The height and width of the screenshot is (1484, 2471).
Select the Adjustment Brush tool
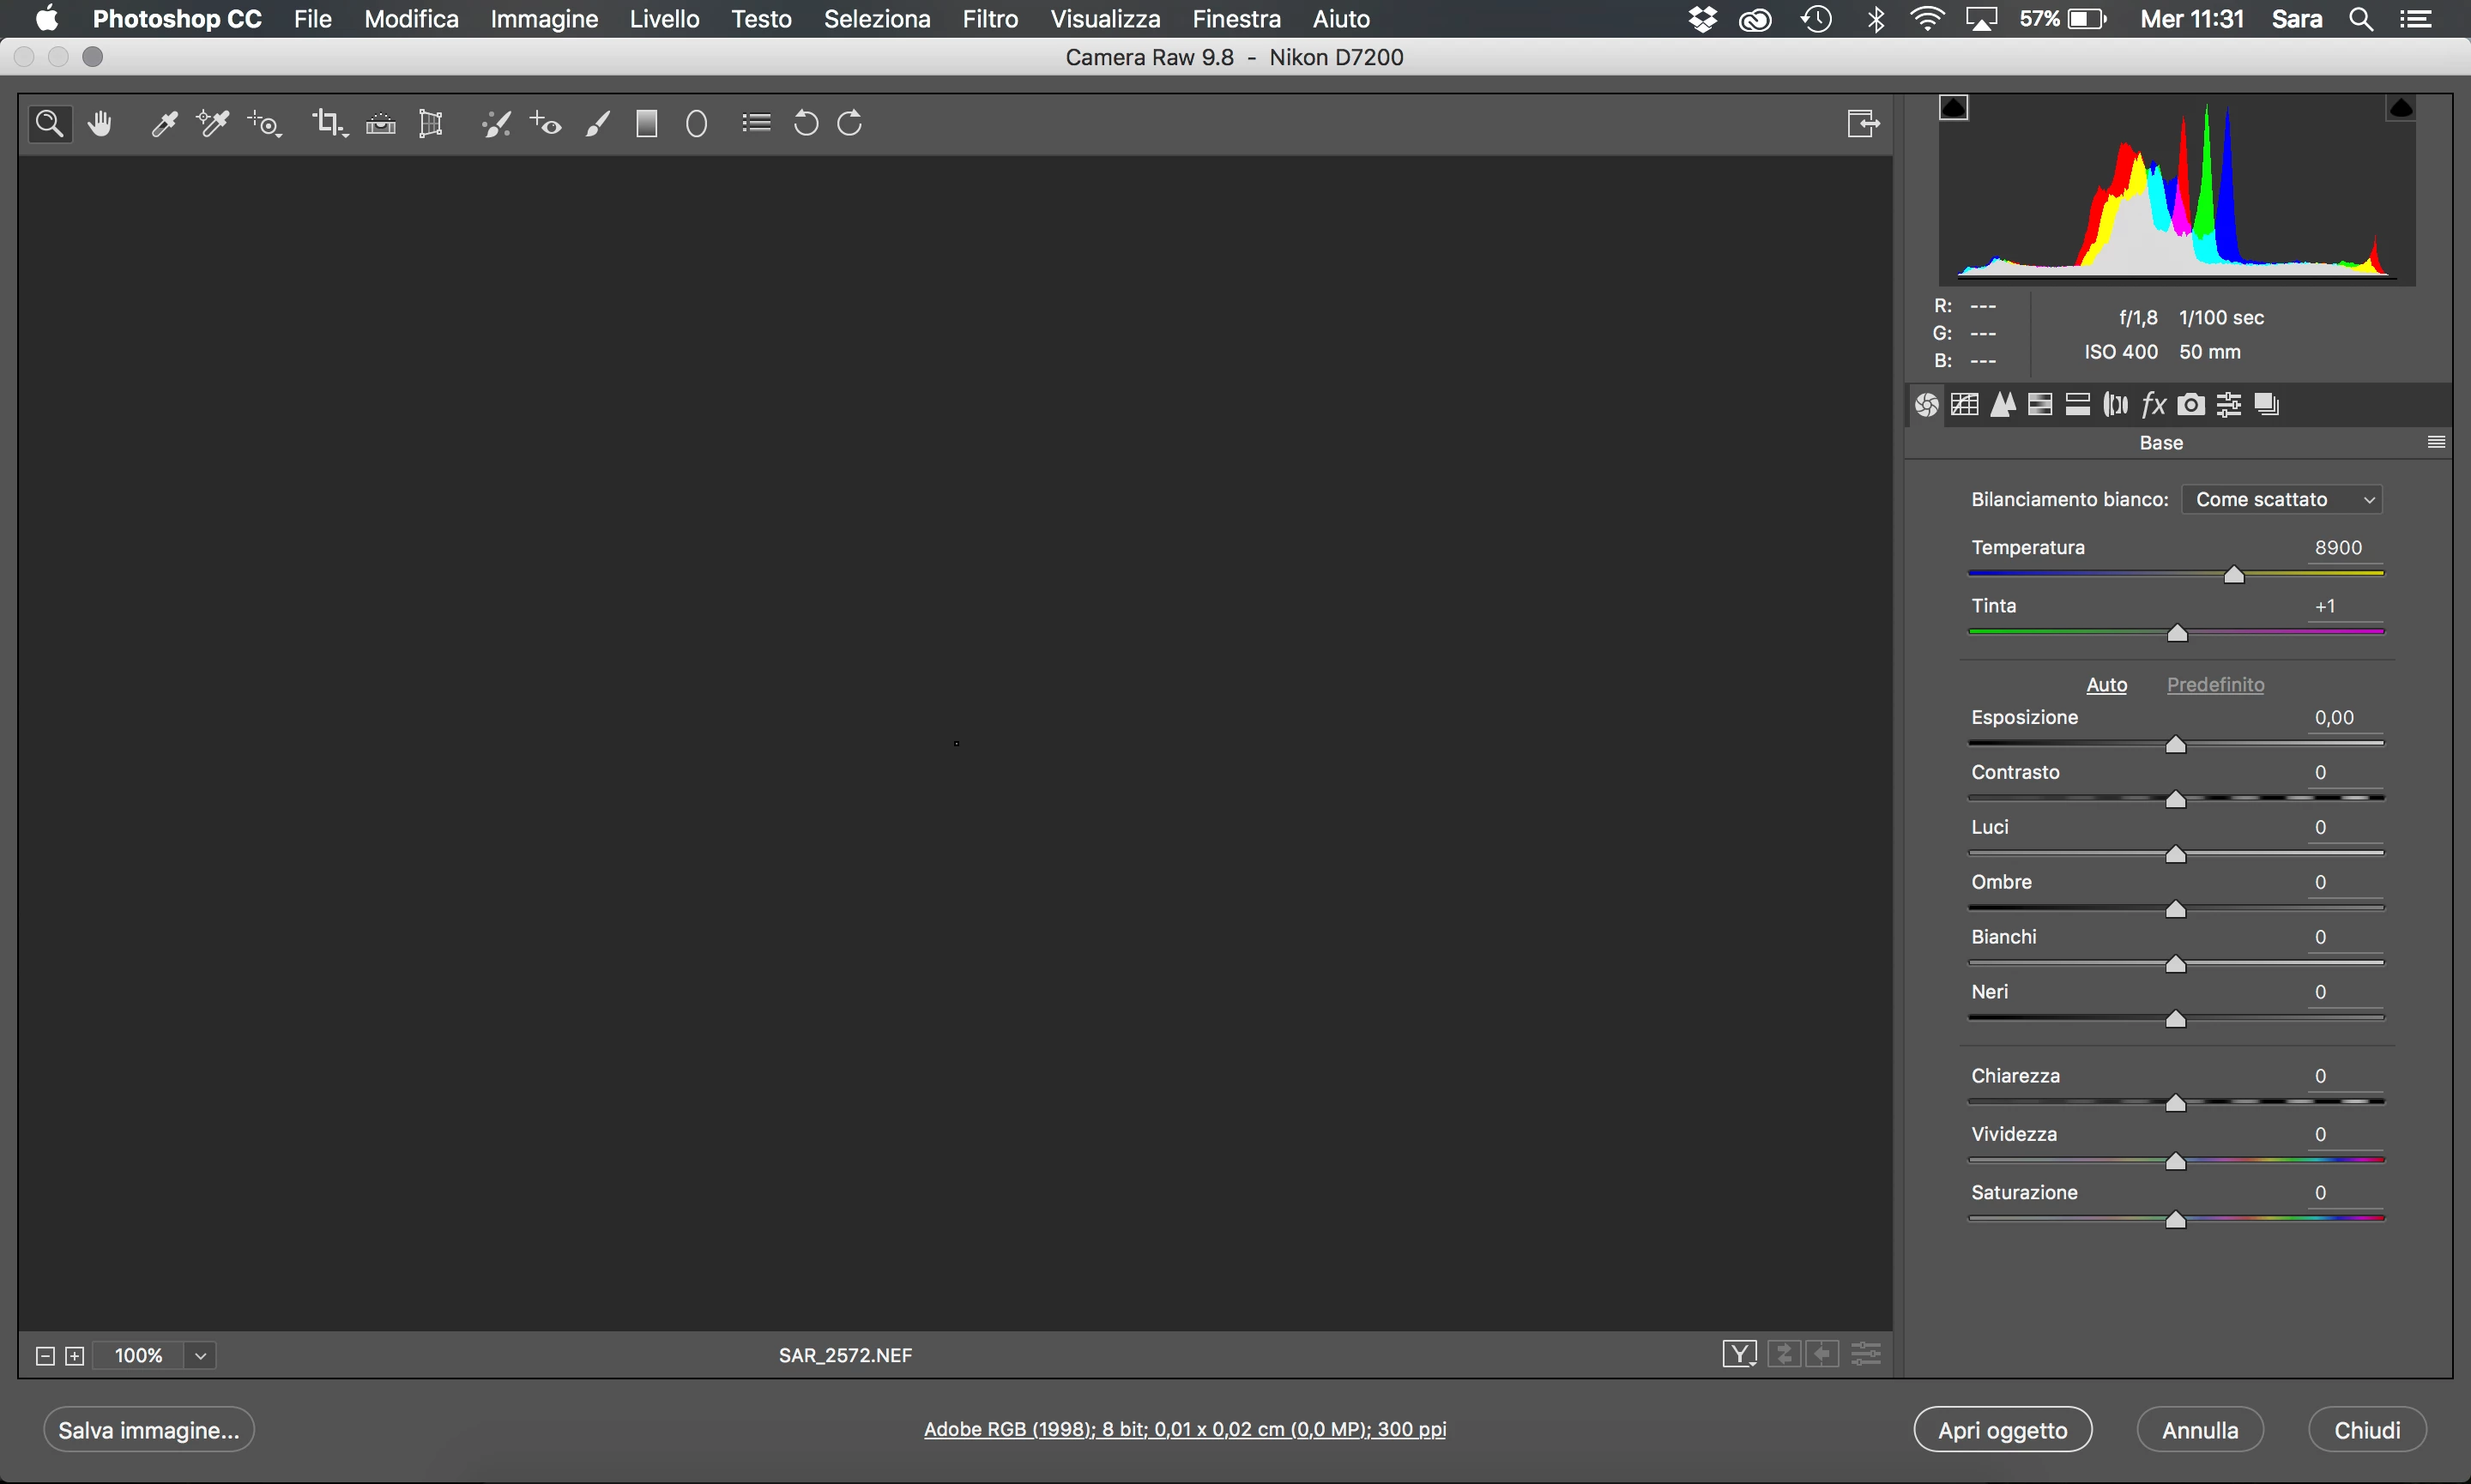597,124
